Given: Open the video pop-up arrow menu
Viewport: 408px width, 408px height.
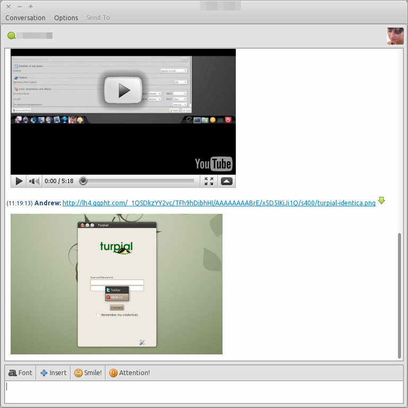Looking at the screenshot, I should 226,181.
